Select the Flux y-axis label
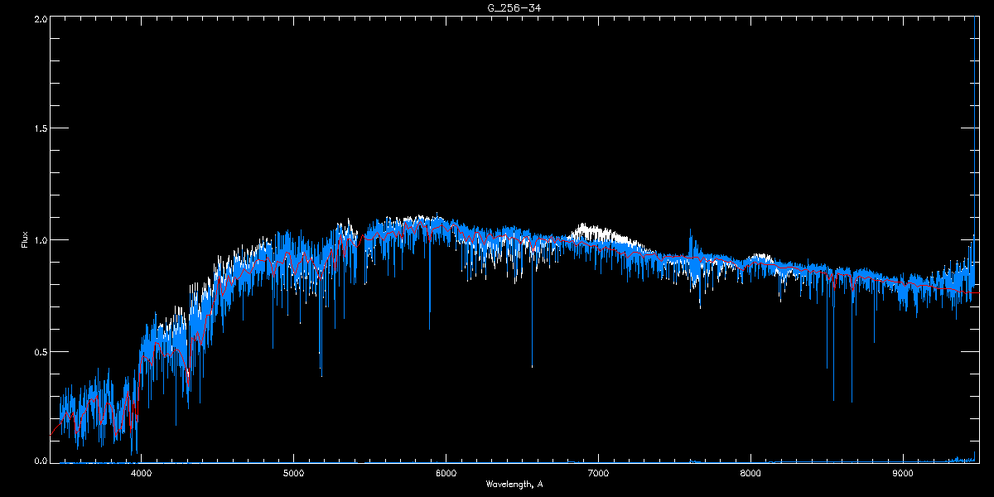Image resolution: width=994 pixels, height=497 pixels. (x=25, y=240)
